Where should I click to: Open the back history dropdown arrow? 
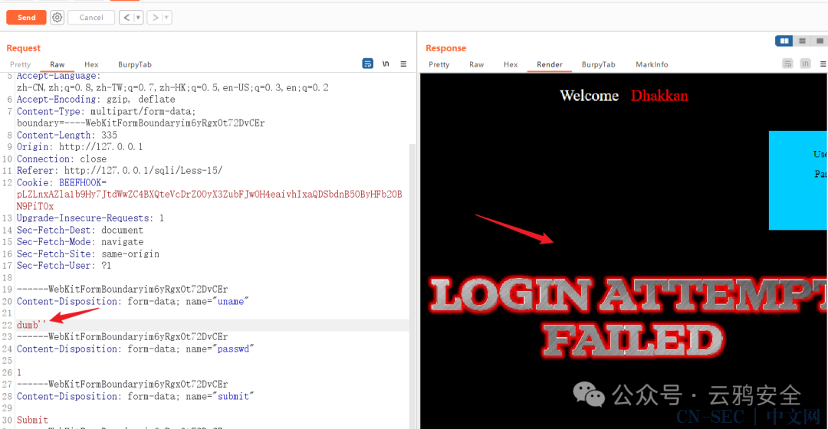[138, 18]
